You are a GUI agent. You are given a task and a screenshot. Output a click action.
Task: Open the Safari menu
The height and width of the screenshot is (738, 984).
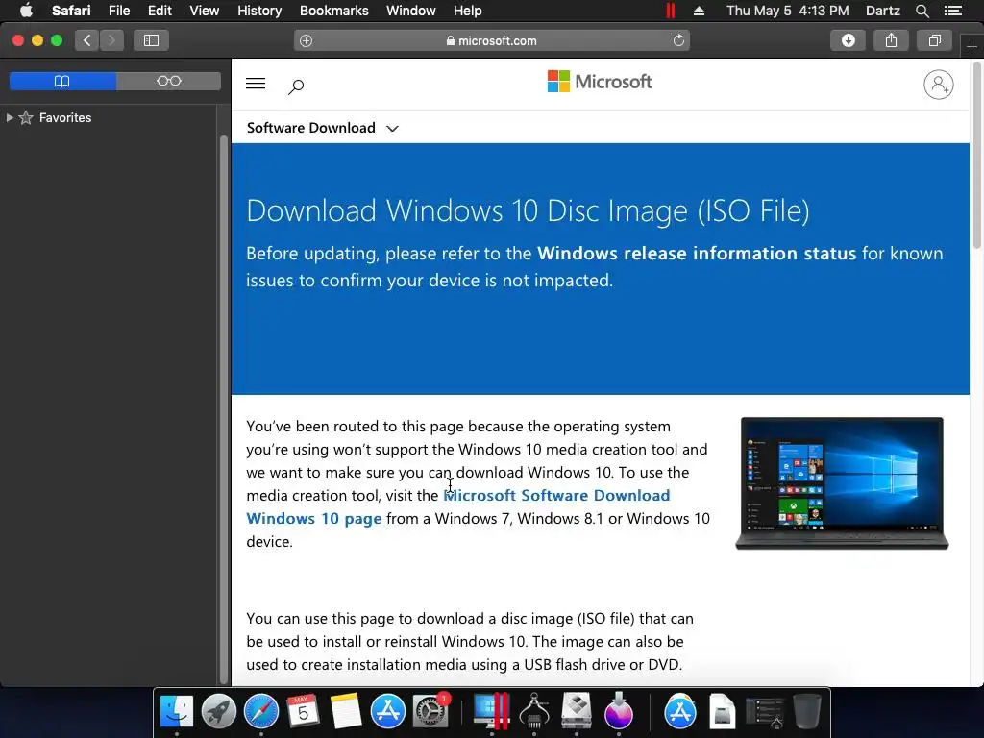coord(71,11)
